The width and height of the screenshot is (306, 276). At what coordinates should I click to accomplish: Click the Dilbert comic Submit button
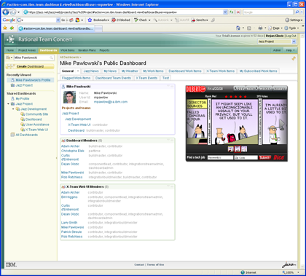click(x=264, y=157)
